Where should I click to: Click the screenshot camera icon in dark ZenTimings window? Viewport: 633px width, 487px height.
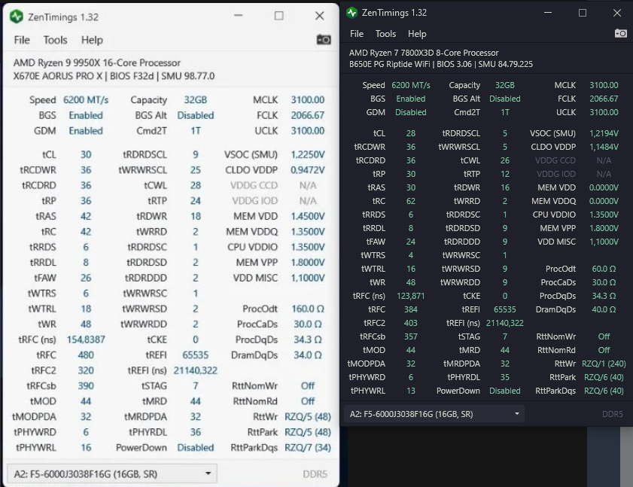[x=620, y=34]
